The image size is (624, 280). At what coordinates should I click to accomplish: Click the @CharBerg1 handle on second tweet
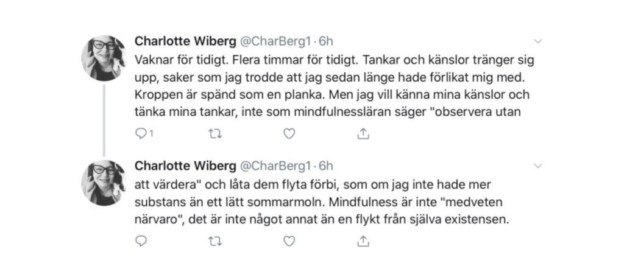pyautogui.click(x=275, y=166)
